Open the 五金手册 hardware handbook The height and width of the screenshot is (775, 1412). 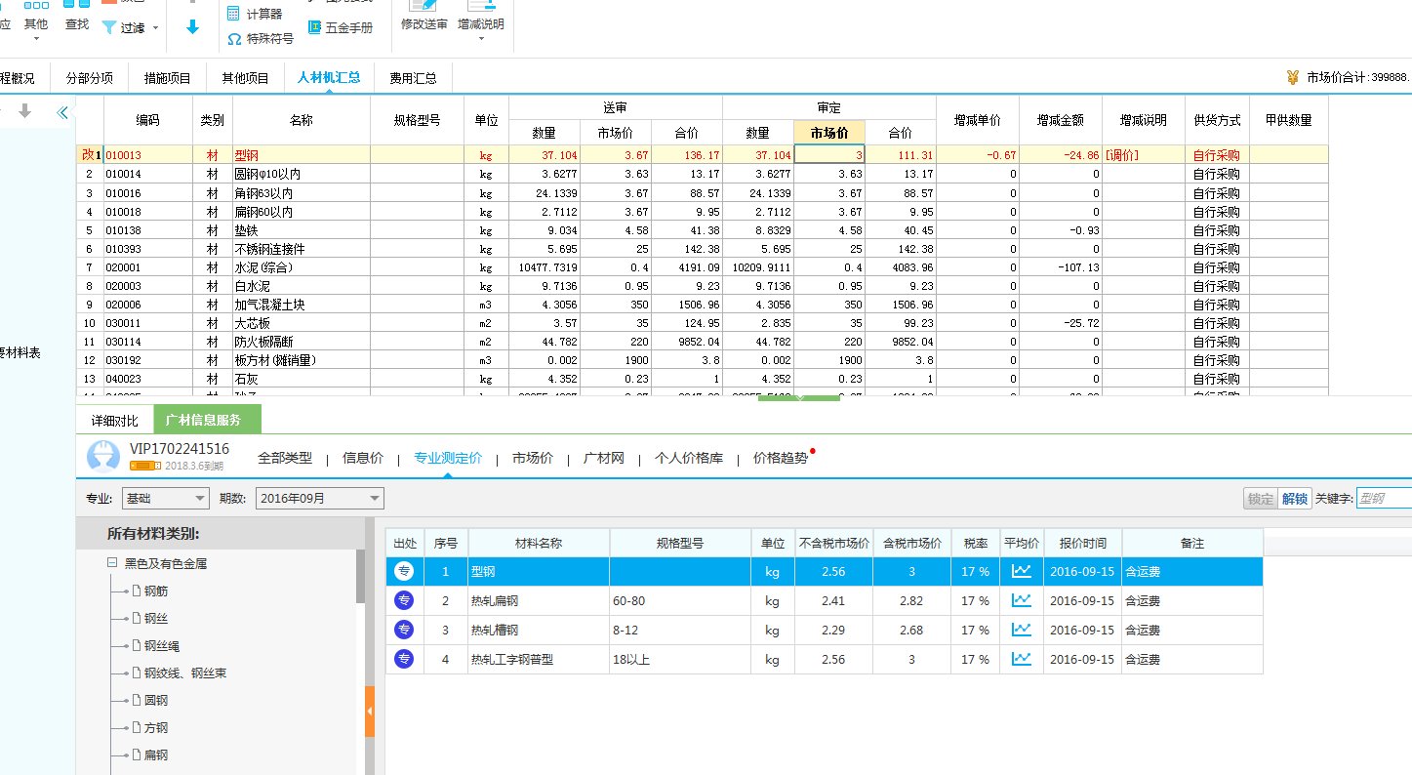point(341,28)
